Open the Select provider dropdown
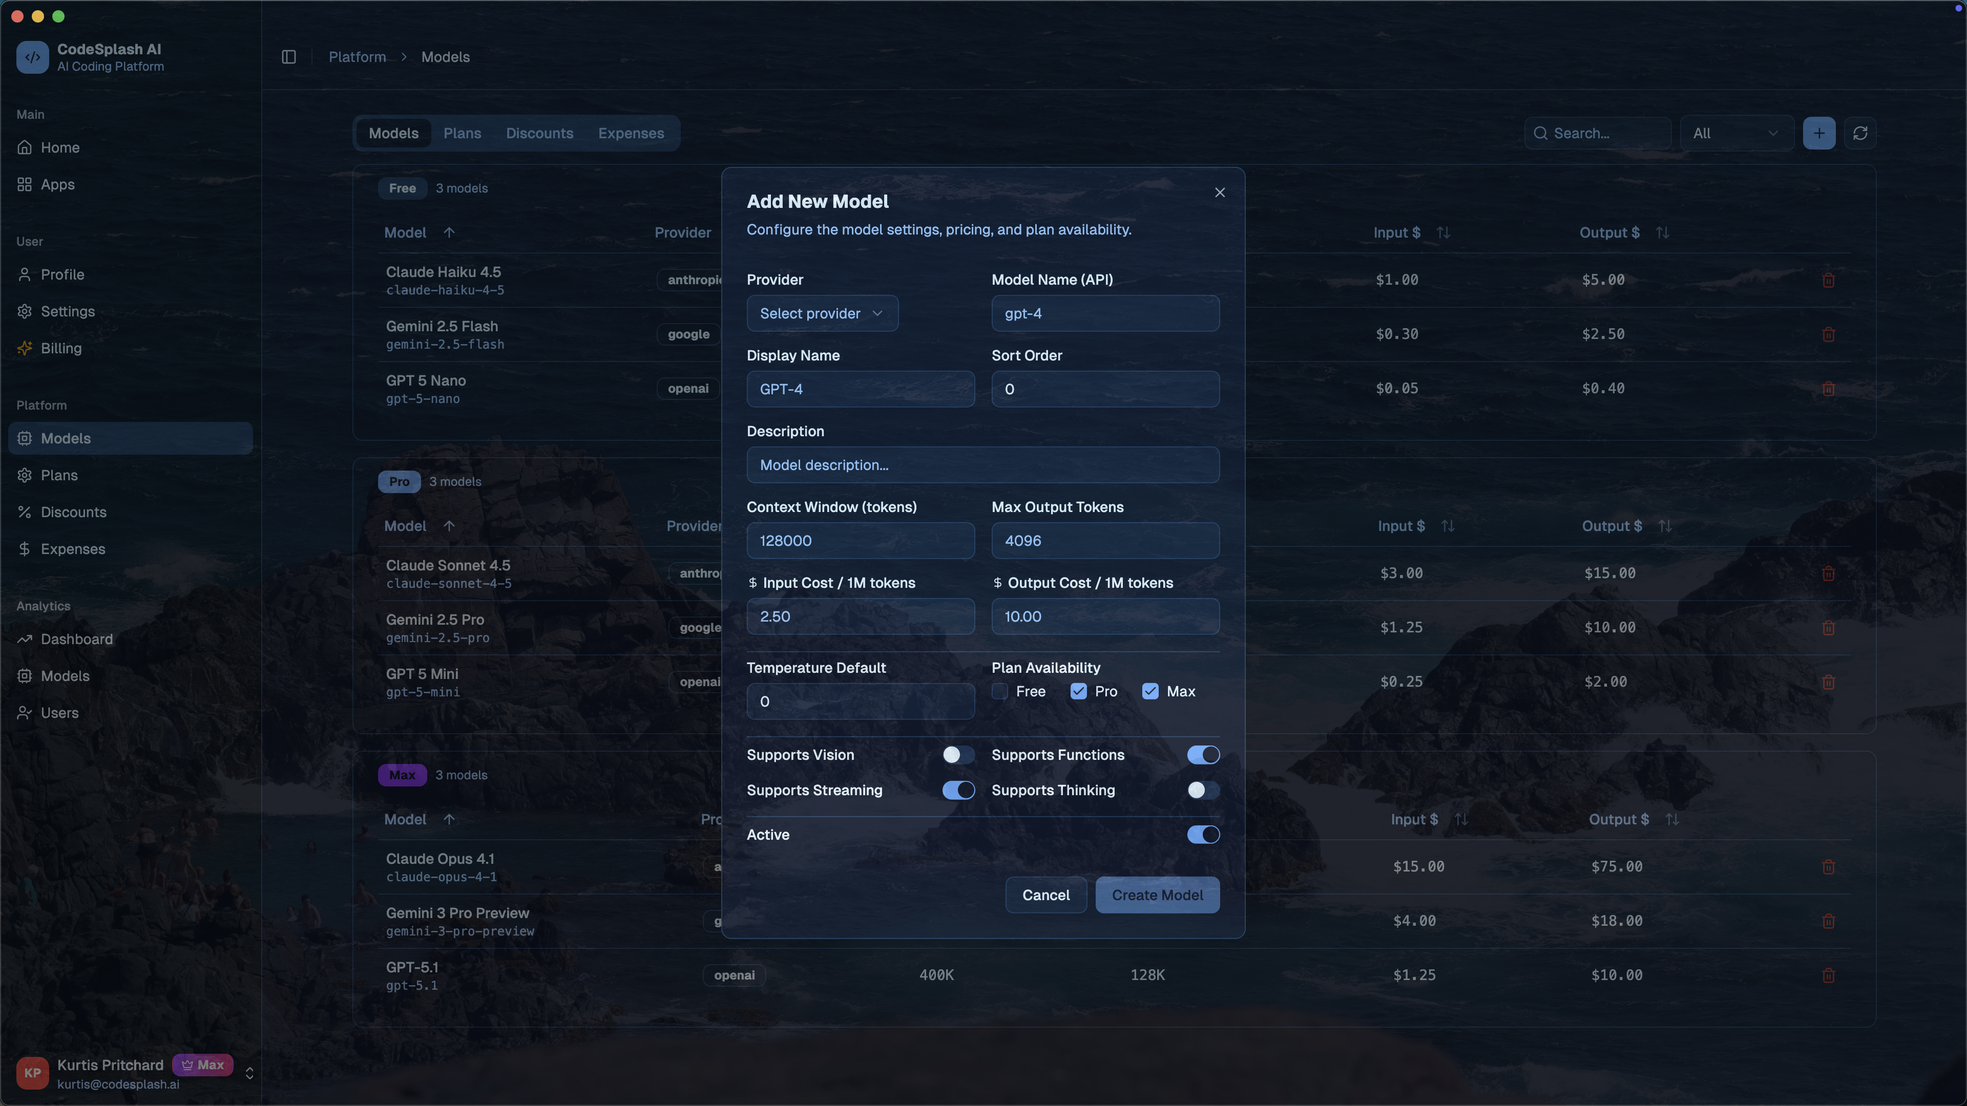 coord(822,314)
